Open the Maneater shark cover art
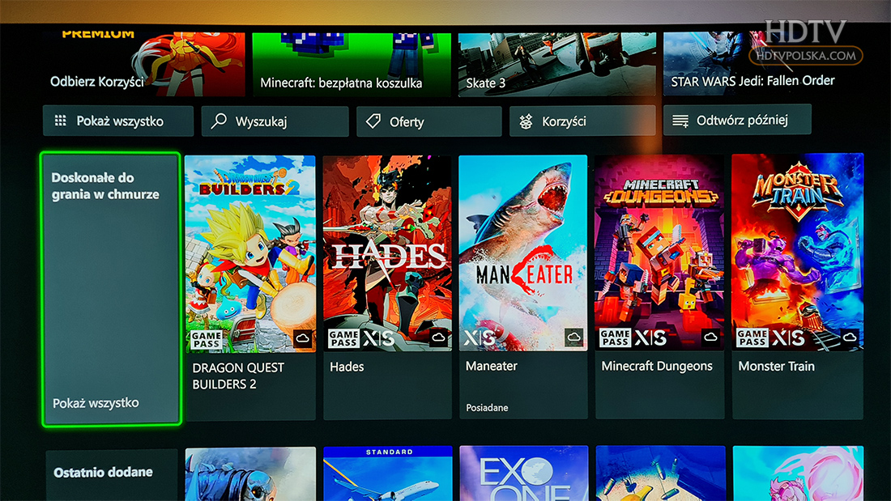The height and width of the screenshot is (501, 891). click(522, 253)
